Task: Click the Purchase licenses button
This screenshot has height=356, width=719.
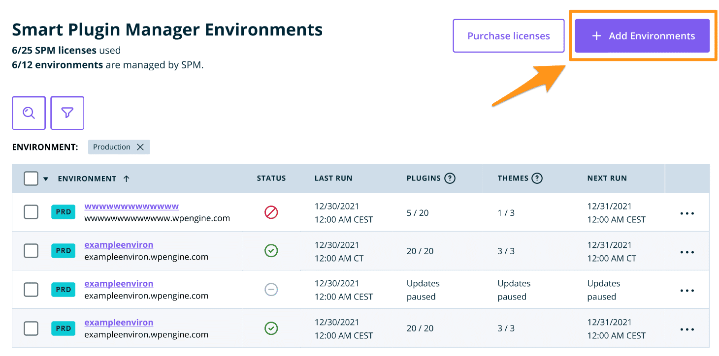Action: pos(508,35)
